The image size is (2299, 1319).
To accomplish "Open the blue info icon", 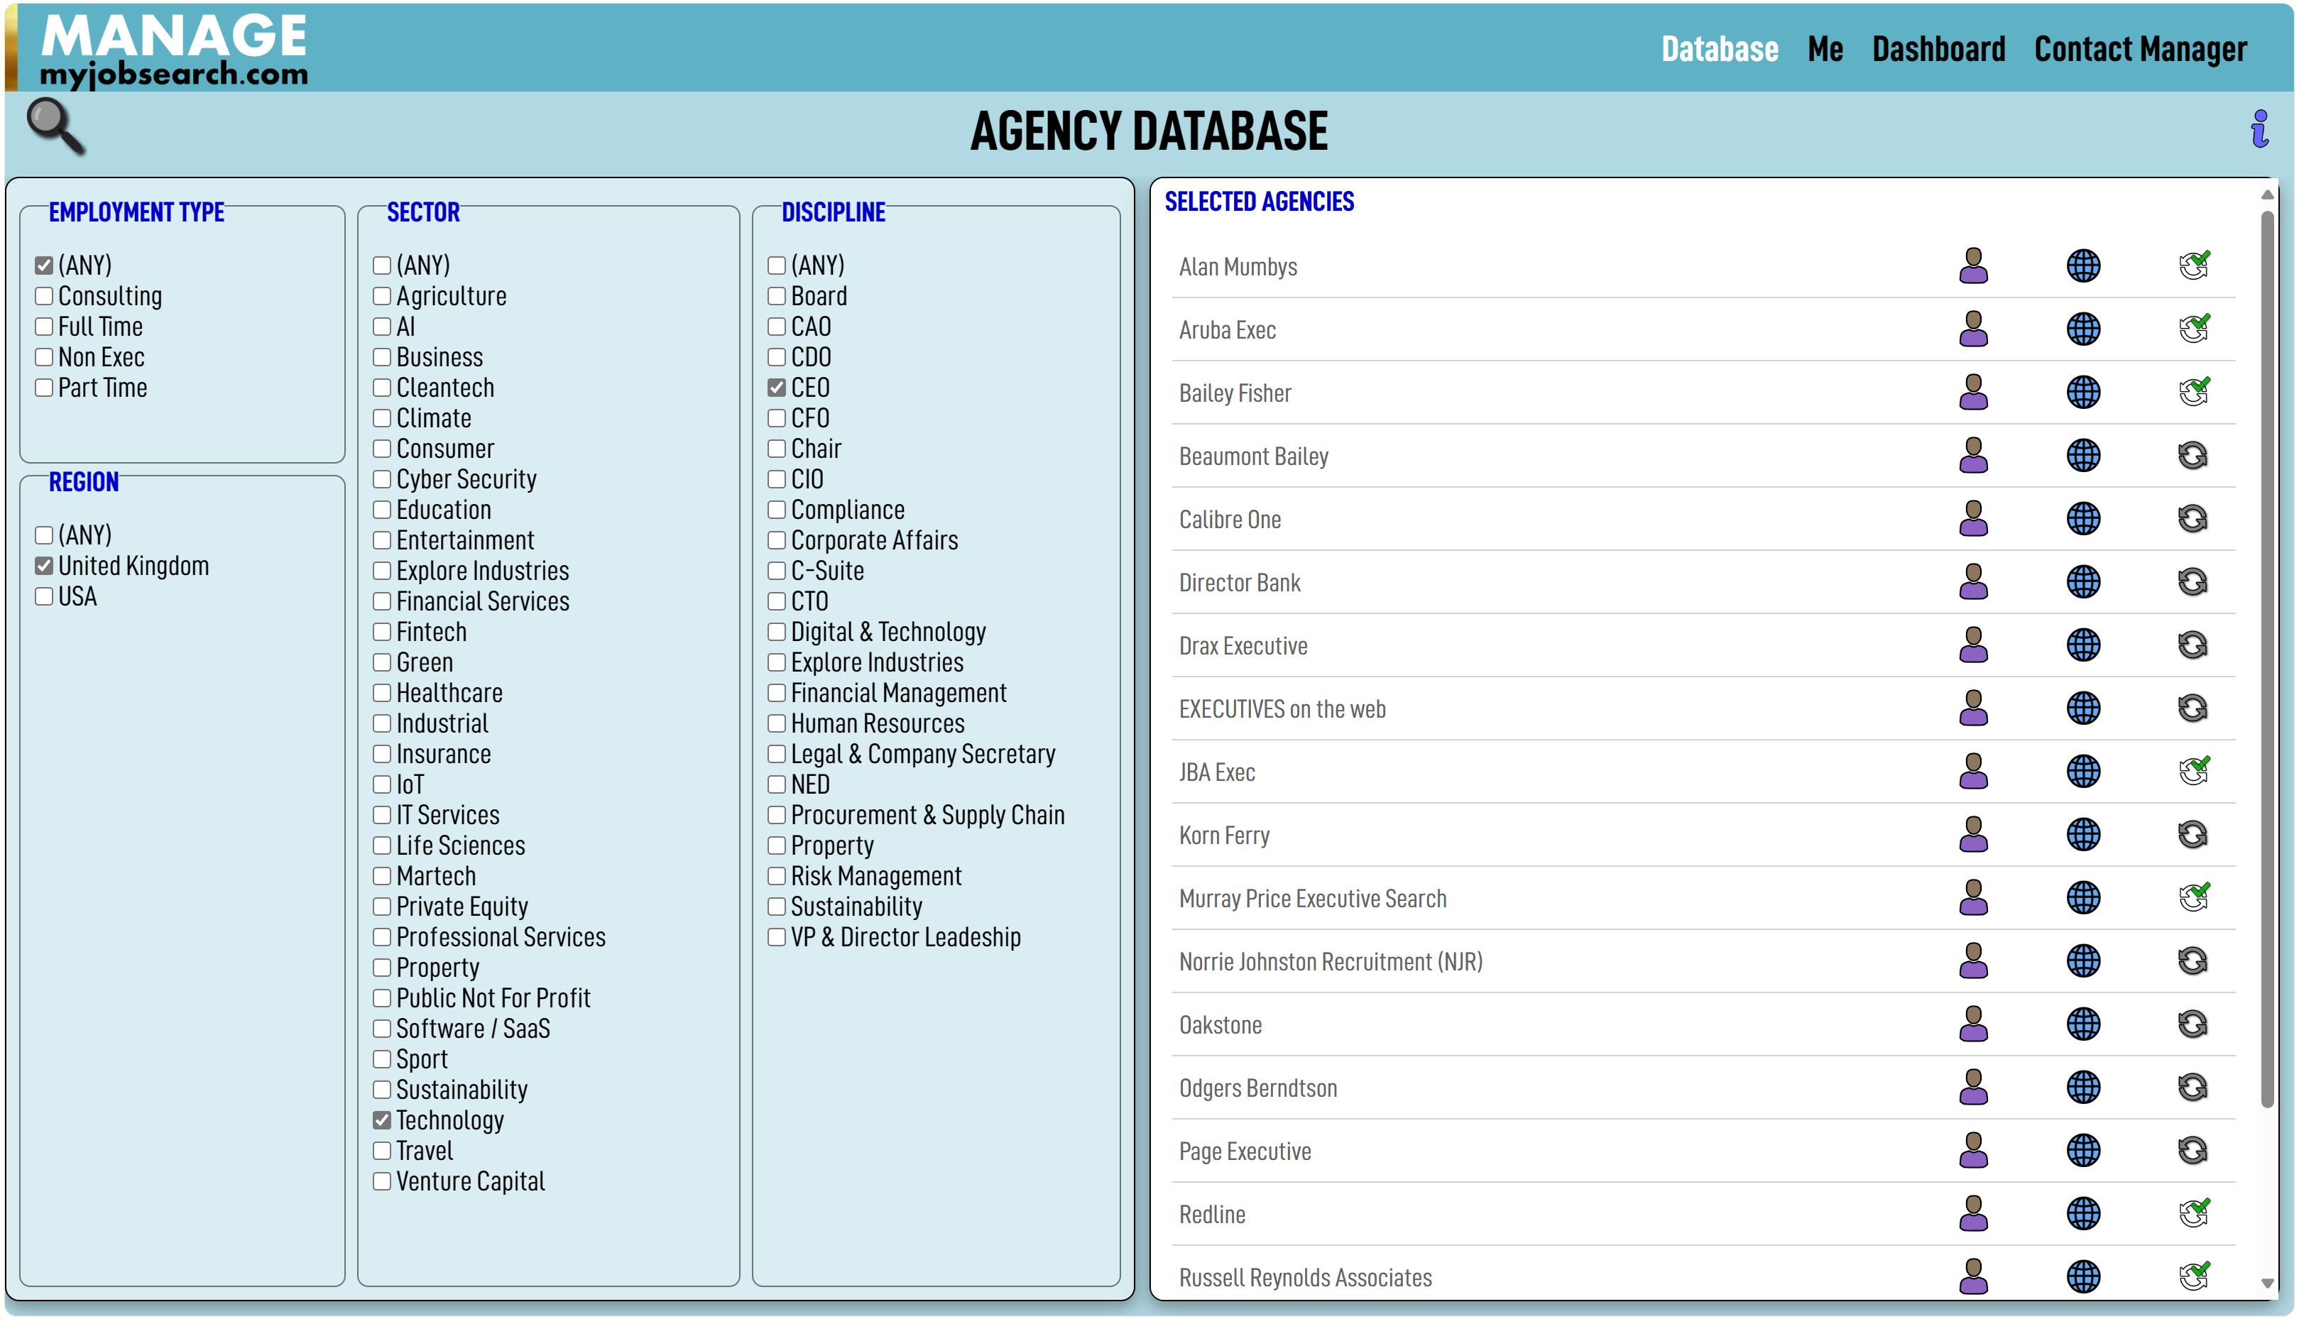I will click(2259, 128).
